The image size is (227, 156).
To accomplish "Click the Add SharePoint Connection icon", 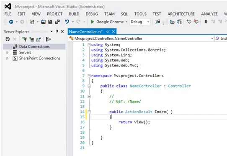I will pos(39,39).
